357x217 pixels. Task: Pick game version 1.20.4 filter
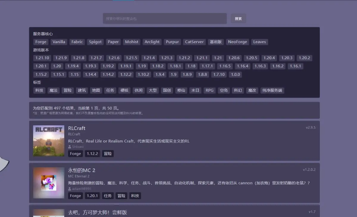pyautogui.click(x=269, y=58)
